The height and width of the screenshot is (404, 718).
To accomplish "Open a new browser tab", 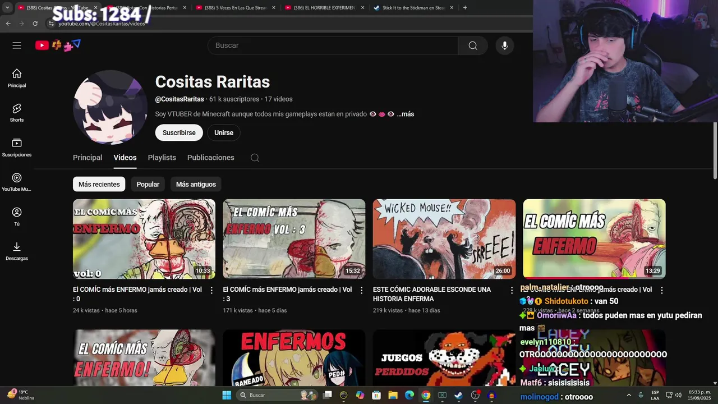I will tap(465, 8).
